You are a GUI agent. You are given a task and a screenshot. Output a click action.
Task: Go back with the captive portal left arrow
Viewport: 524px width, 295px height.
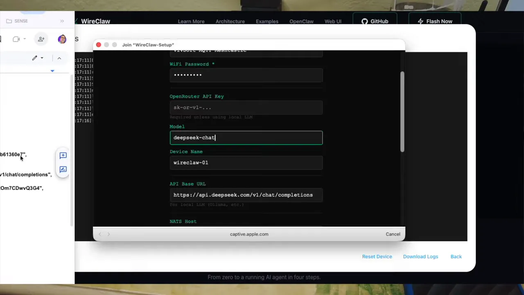pos(100,234)
